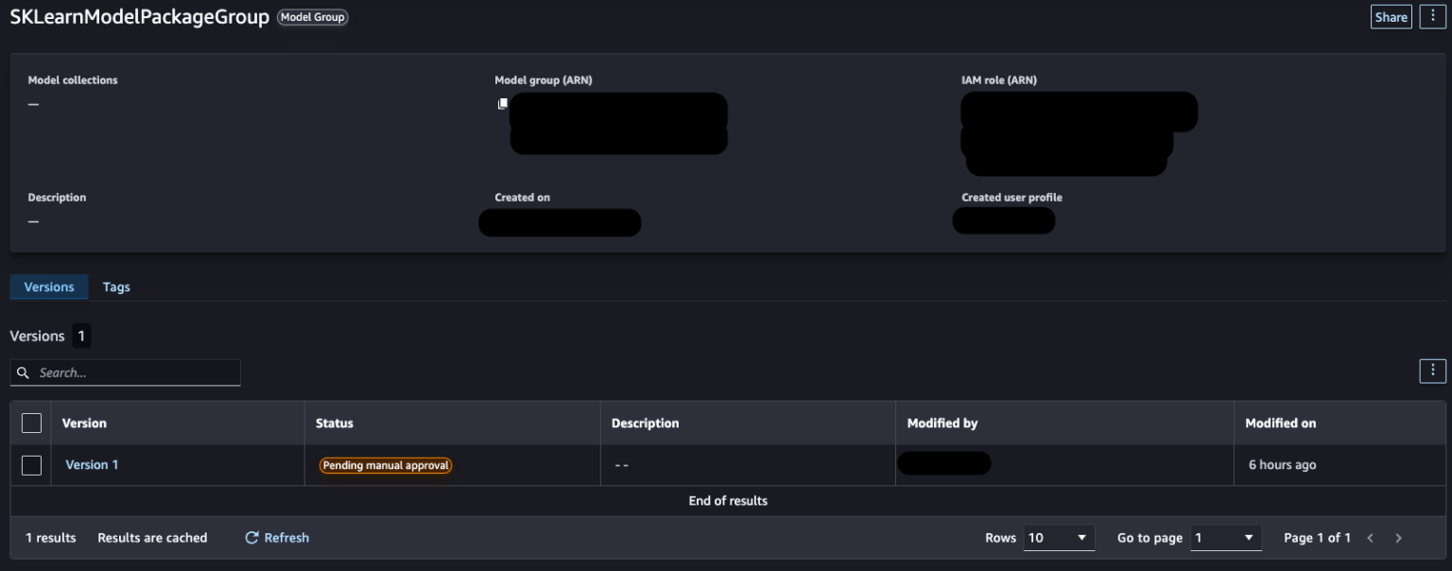The image size is (1452, 571).
Task: Tick the select-all checkbox in table header
Action: pos(31,424)
